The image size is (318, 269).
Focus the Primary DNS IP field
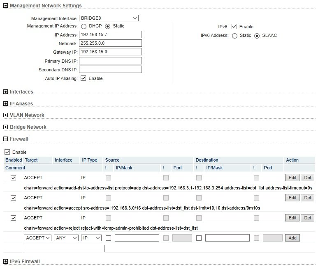pyautogui.click(x=110, y=61)
